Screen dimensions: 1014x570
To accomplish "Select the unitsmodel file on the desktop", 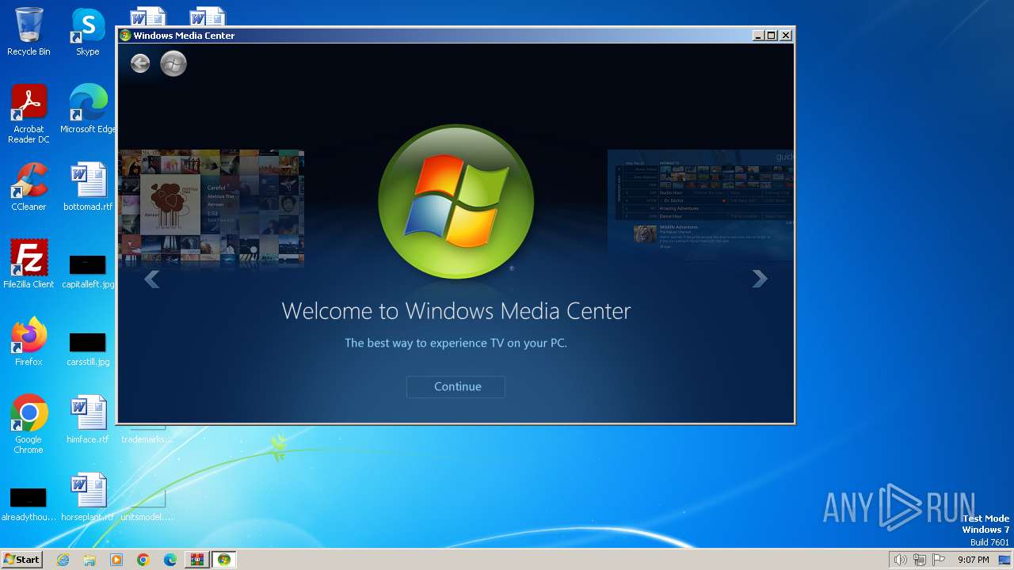I will (147, 503).
